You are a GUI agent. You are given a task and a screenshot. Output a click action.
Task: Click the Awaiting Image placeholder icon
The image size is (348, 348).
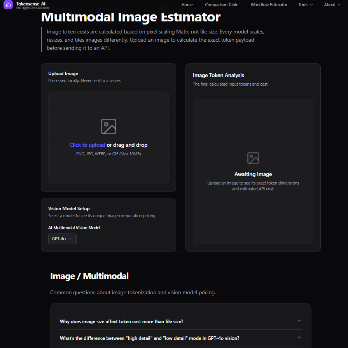point(253,158)
